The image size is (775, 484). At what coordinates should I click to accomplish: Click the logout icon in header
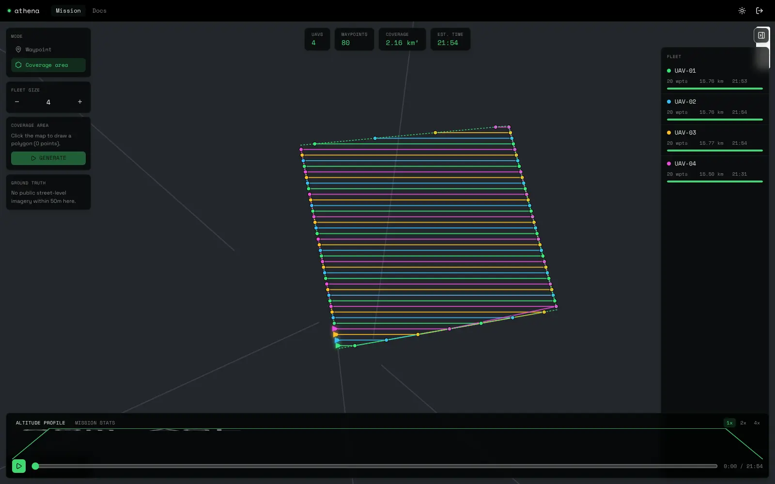759,11
